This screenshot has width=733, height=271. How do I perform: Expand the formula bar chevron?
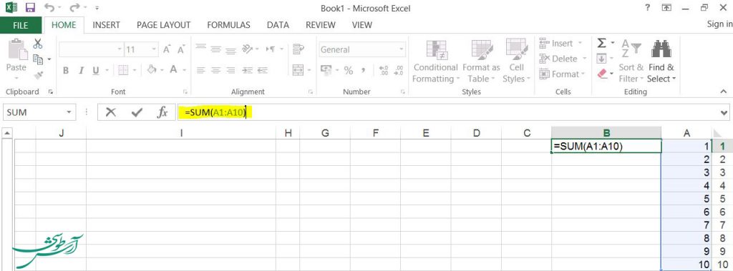pyautogui.click(x=724, y=112)
